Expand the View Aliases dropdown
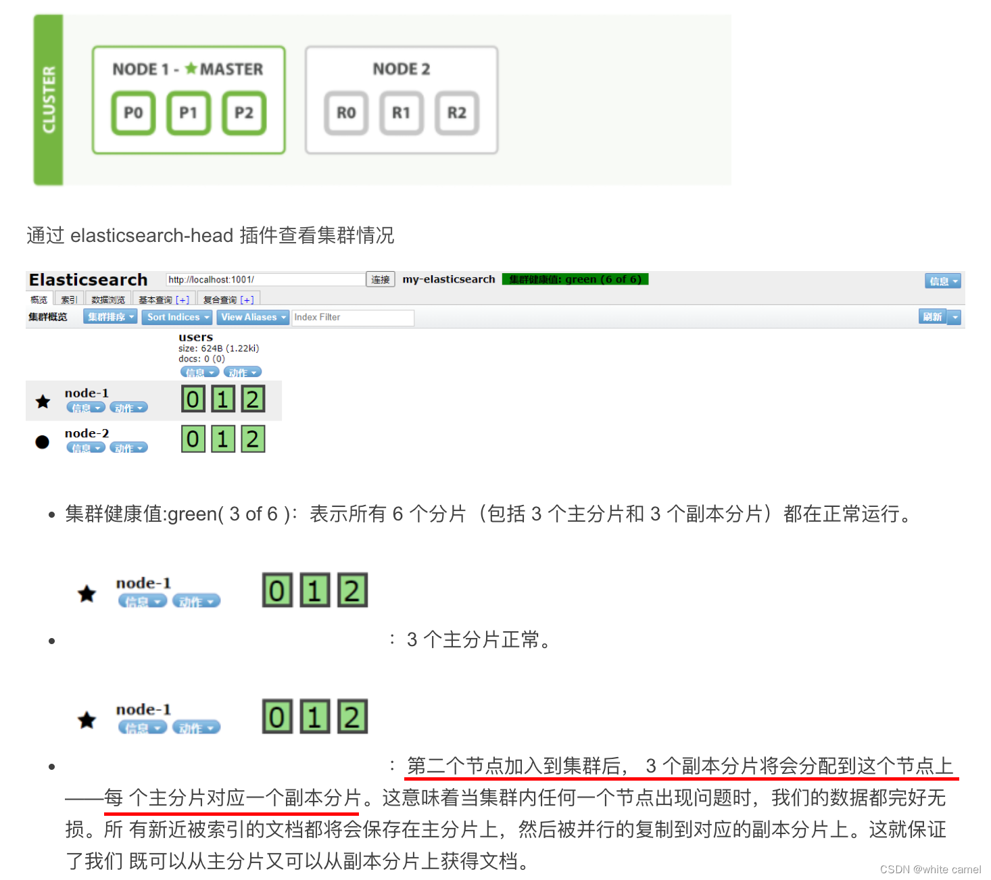The image size is (991, 880). [x=251, y=317]
